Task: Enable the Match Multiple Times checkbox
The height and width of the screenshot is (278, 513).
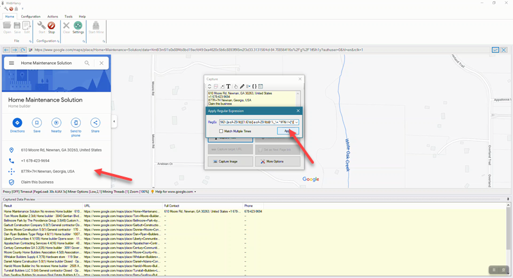Action: (x=222, y=131)
